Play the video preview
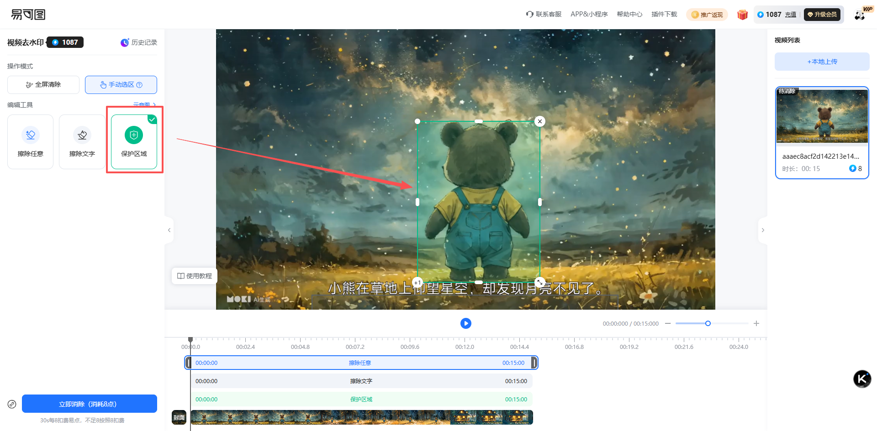This screenshot has height=431, width=877. 465,323
